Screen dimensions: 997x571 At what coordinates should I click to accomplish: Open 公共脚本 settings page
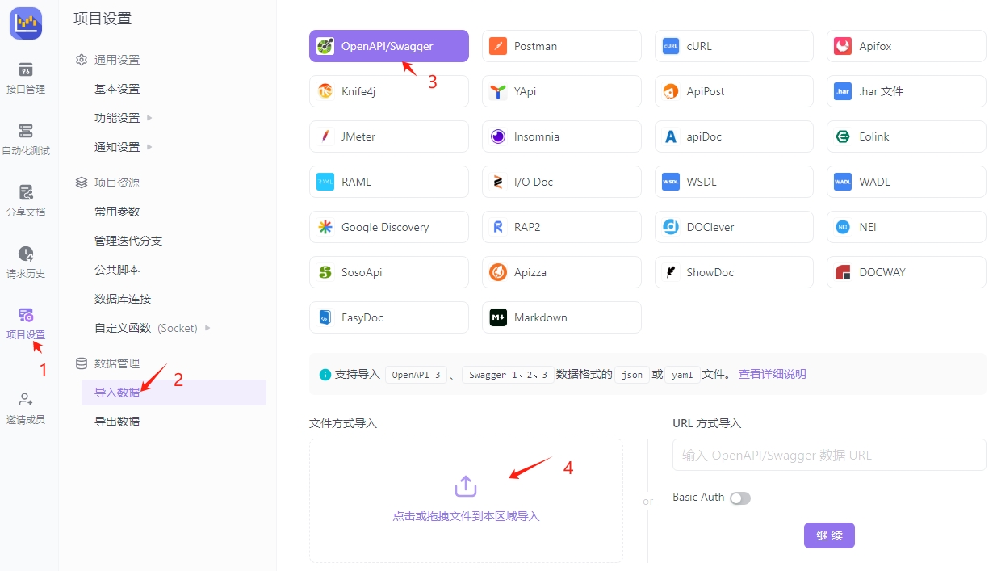(x=117, y=270)
